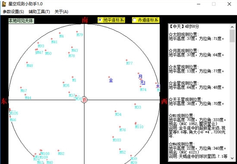Image resolution: width=237 pixels, height=164 pixels.
Task: Click the M82 object marker
Action: pyautogui.click(x=58, y=151)
